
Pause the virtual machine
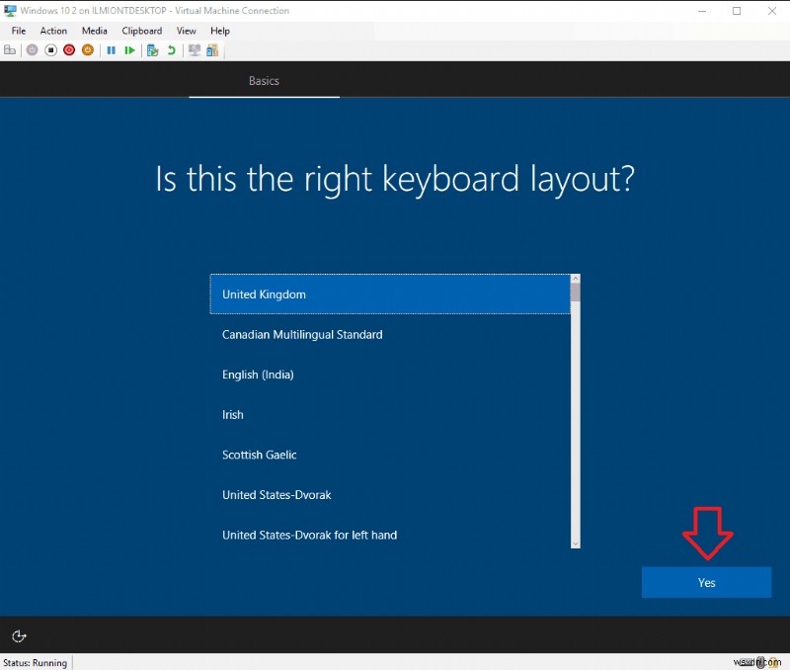click(x=111, y=50)
